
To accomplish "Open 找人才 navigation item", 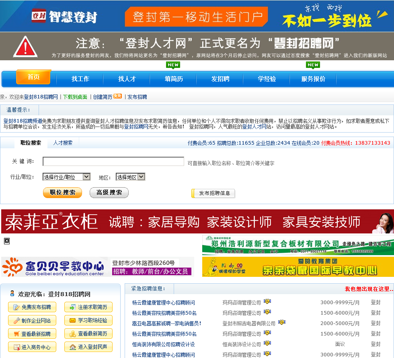I will coord(127,79).
